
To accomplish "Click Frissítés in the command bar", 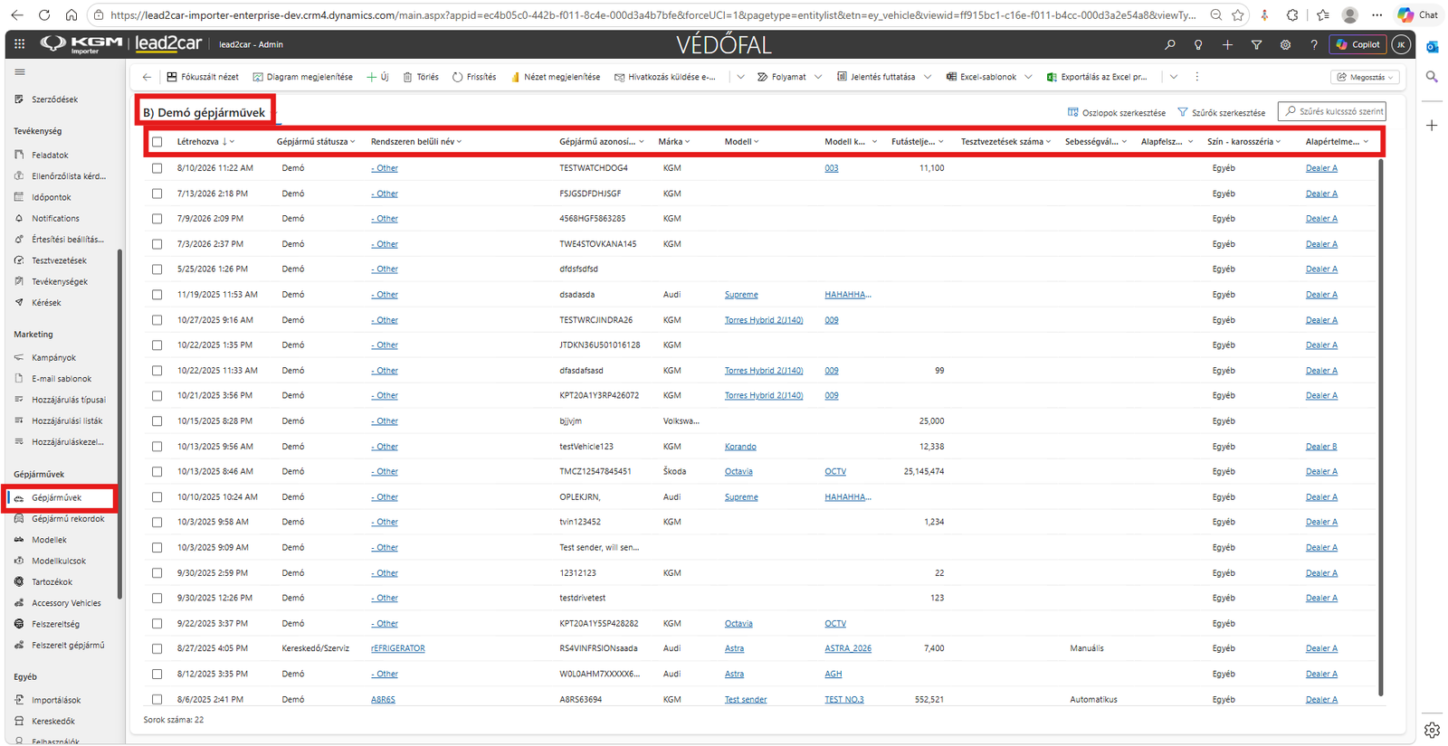I will point(474,77).
